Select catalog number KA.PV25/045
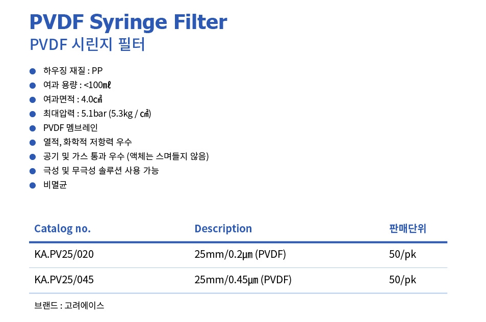Image resolution: width=486 pixels, height=322 pixels. pyautogui.click(x=64, y=280)
